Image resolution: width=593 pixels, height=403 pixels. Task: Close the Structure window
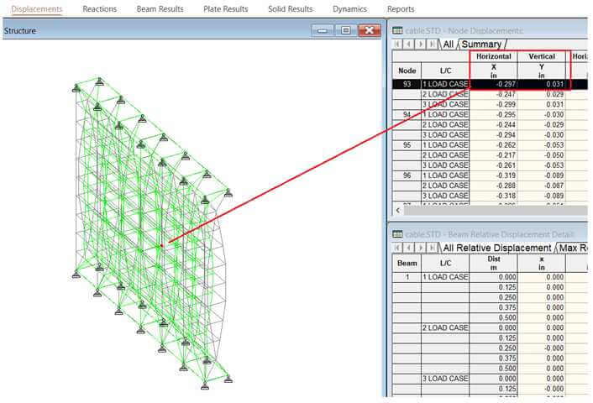pyautogui.click(x=370, y=30)
